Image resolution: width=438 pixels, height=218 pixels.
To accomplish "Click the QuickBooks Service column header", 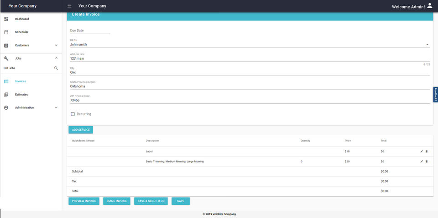I will [83, 141].
